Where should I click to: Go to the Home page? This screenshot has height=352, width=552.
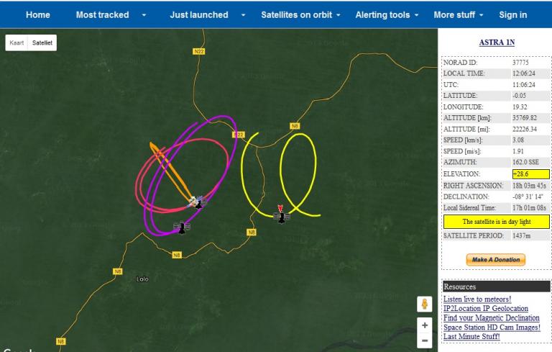pyautogui.click(x=38, y=15)
